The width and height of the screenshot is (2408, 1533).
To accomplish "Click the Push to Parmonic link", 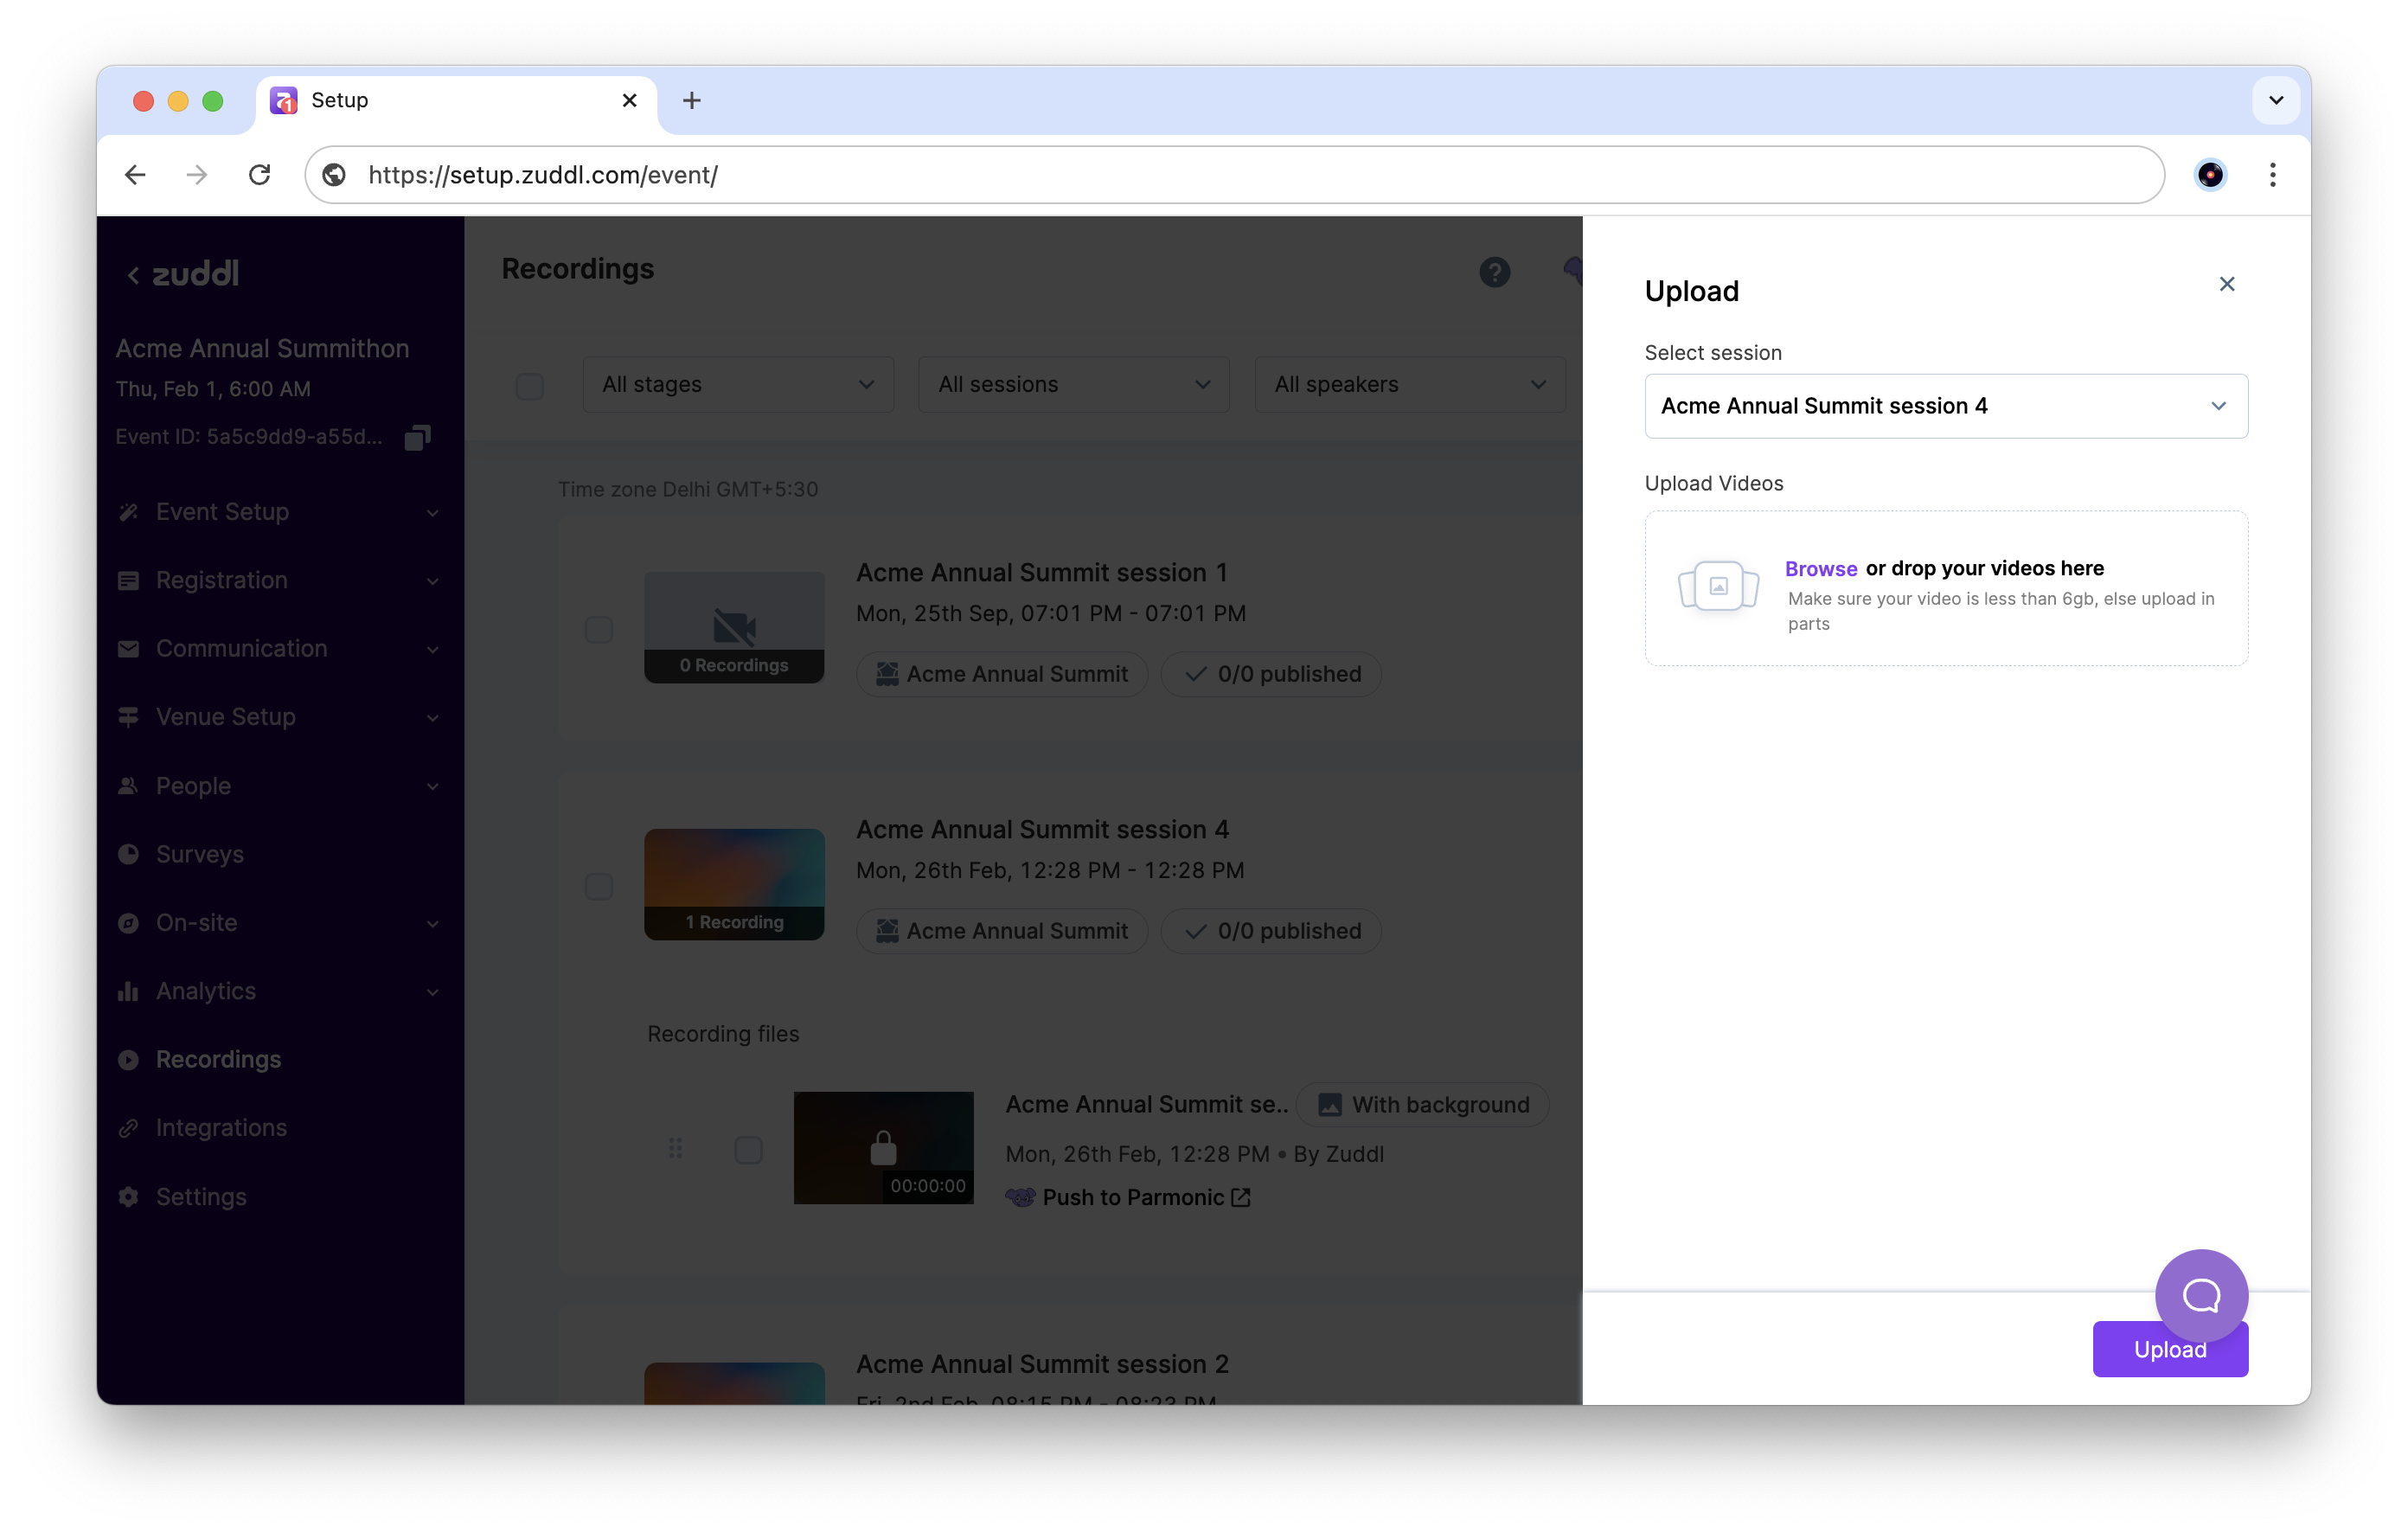I will [x=1132, y=1197].
